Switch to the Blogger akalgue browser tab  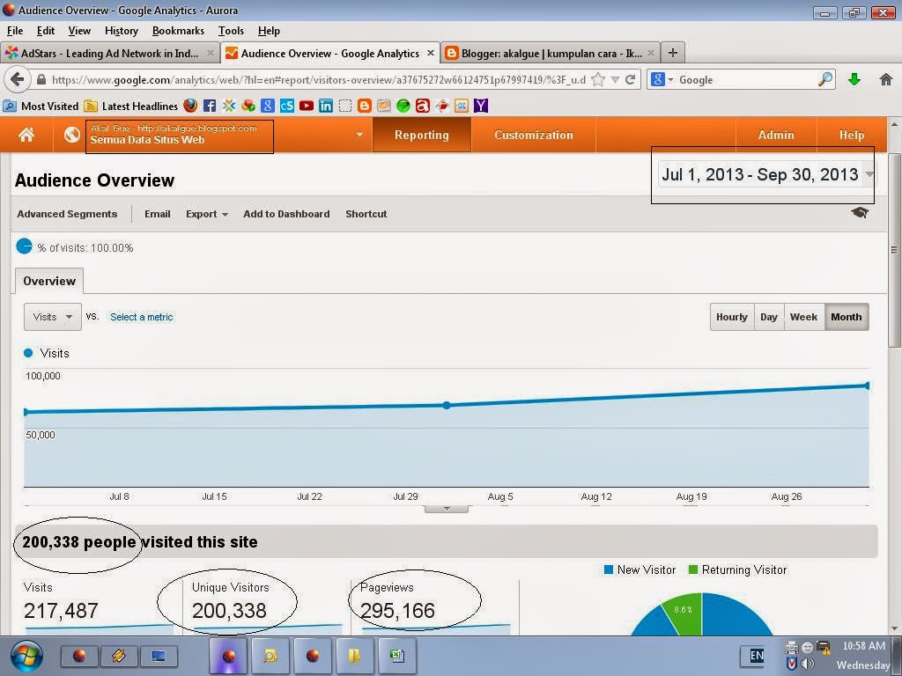click(x=551, y=53)
